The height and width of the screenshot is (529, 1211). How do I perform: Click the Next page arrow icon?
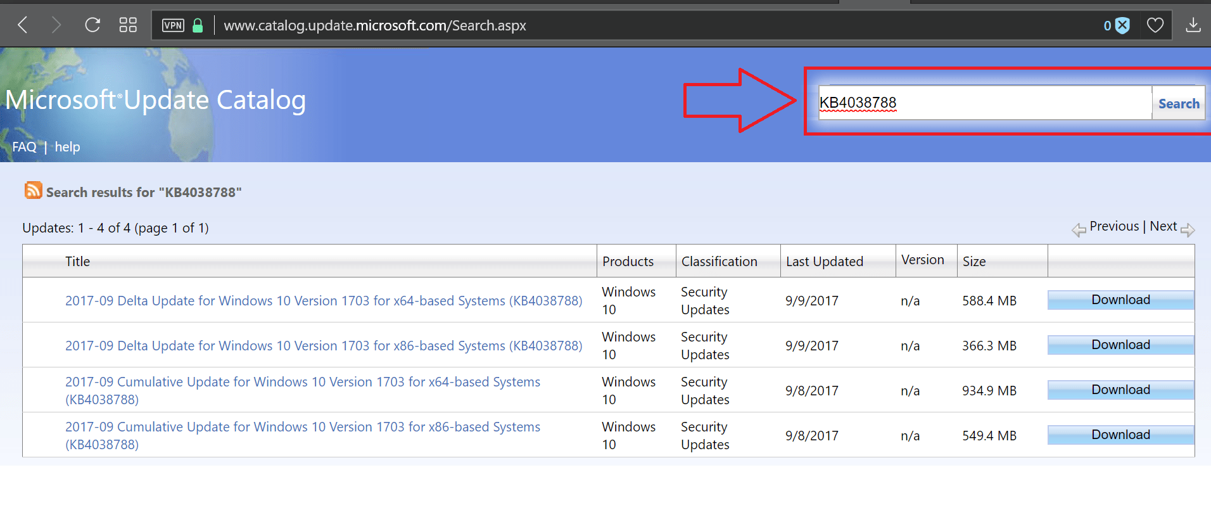tap(1188, 230)
